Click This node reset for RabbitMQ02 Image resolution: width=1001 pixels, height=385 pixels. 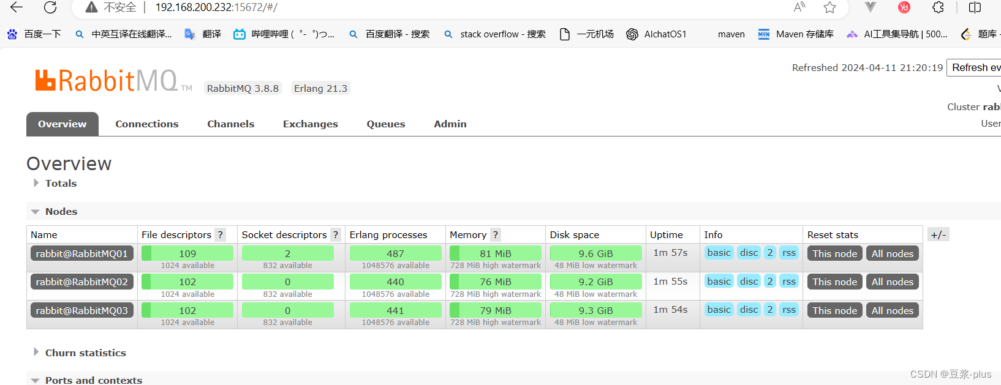[835, 282]
